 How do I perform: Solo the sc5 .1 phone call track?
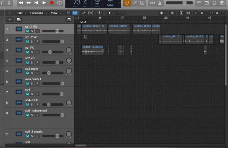32,115
